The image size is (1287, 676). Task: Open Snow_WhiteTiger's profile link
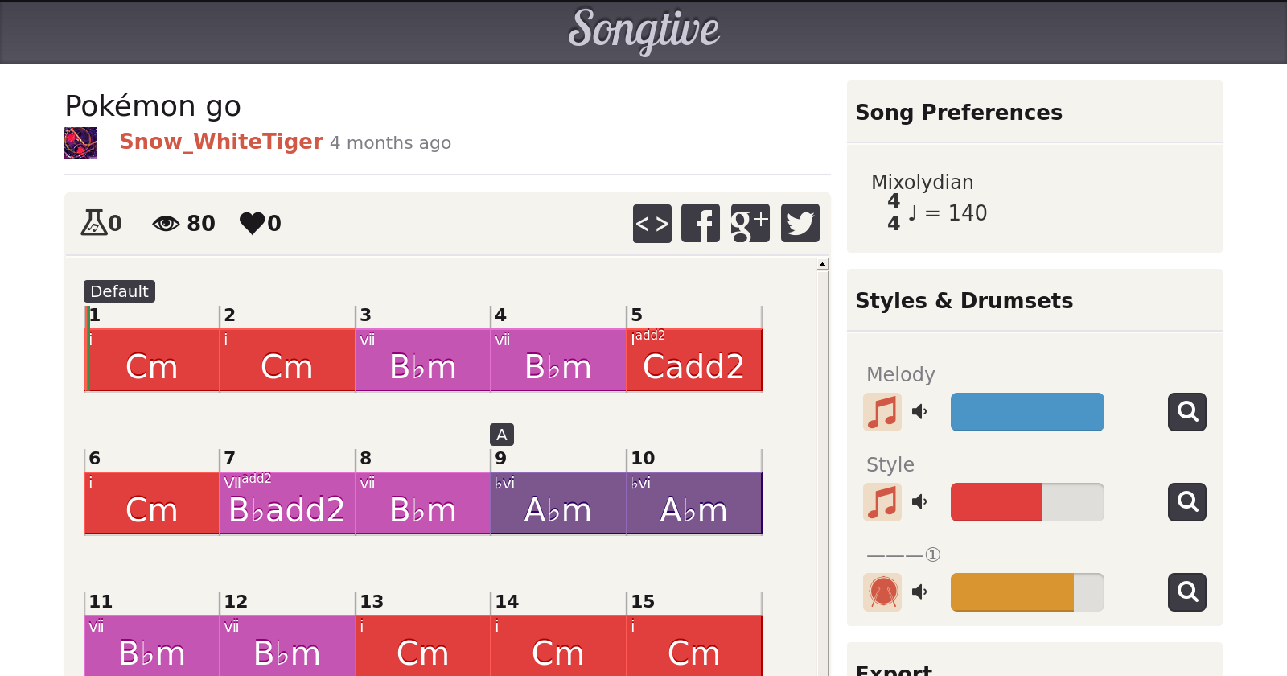pyautogui.click(x=221, y=142)
